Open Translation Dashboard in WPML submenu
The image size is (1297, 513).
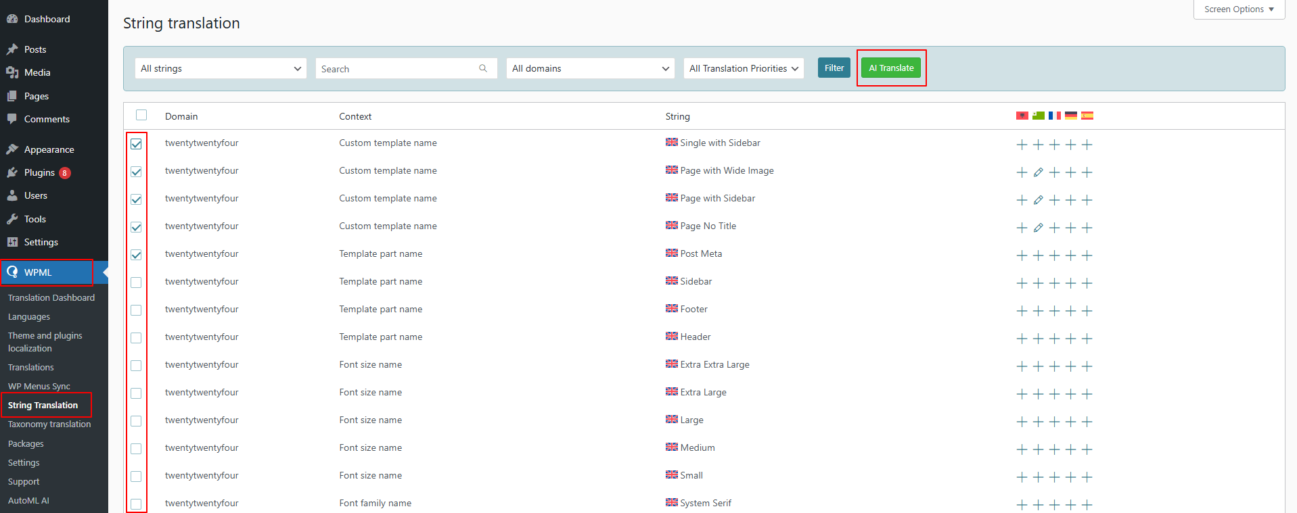pyautogui.click(x=51, y=297)
